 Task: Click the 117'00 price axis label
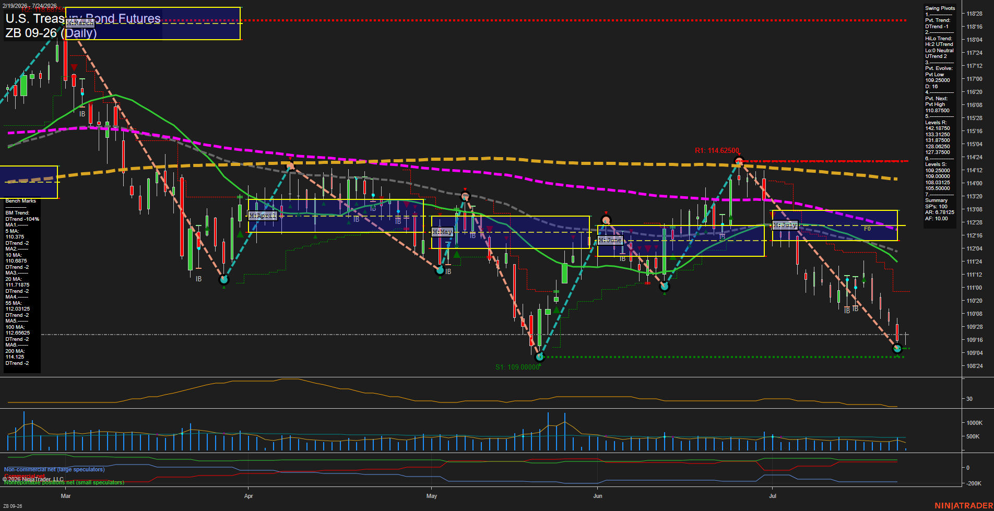975,79
